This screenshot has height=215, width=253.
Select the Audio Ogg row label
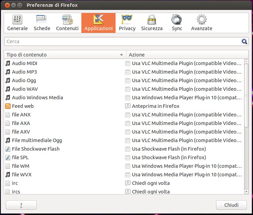[x=24, y=80]
